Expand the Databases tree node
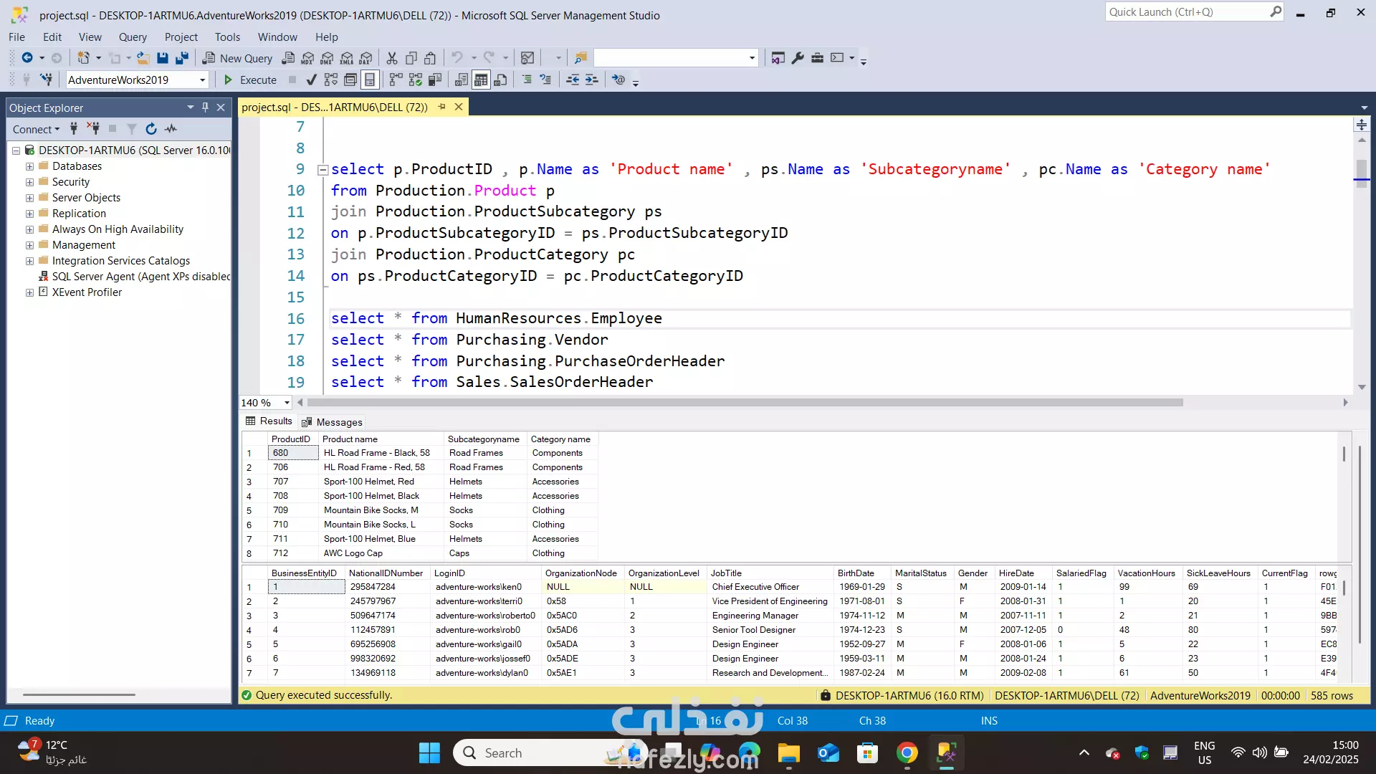Screen dimensions: 1376x774 [x=29, y=166]
